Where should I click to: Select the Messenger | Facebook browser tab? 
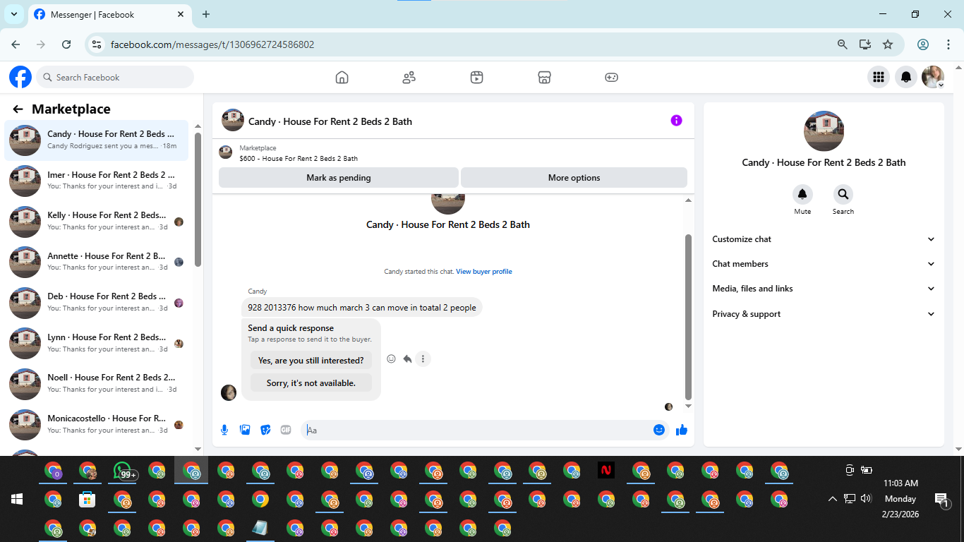tap(109, 14)
